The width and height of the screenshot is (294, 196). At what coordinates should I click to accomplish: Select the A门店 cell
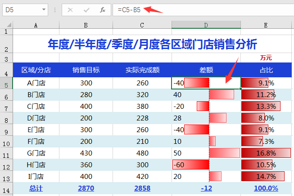[36, 83]
